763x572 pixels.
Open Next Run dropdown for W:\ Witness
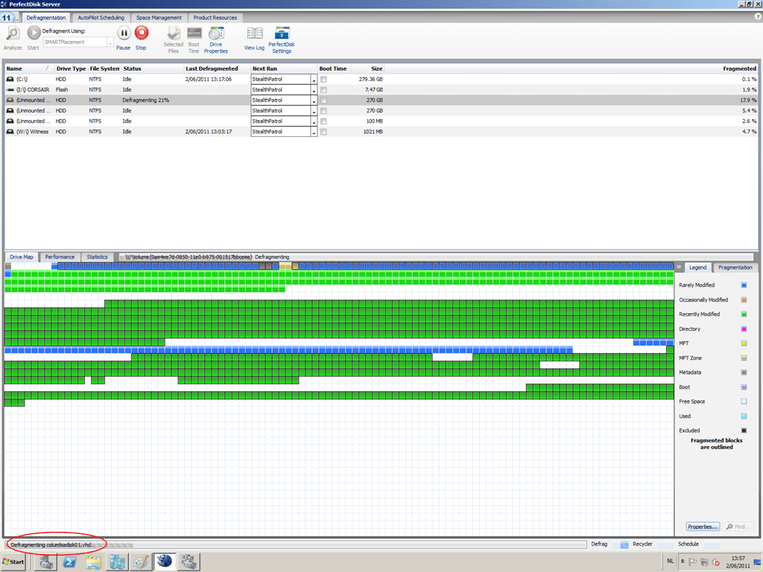314,132
